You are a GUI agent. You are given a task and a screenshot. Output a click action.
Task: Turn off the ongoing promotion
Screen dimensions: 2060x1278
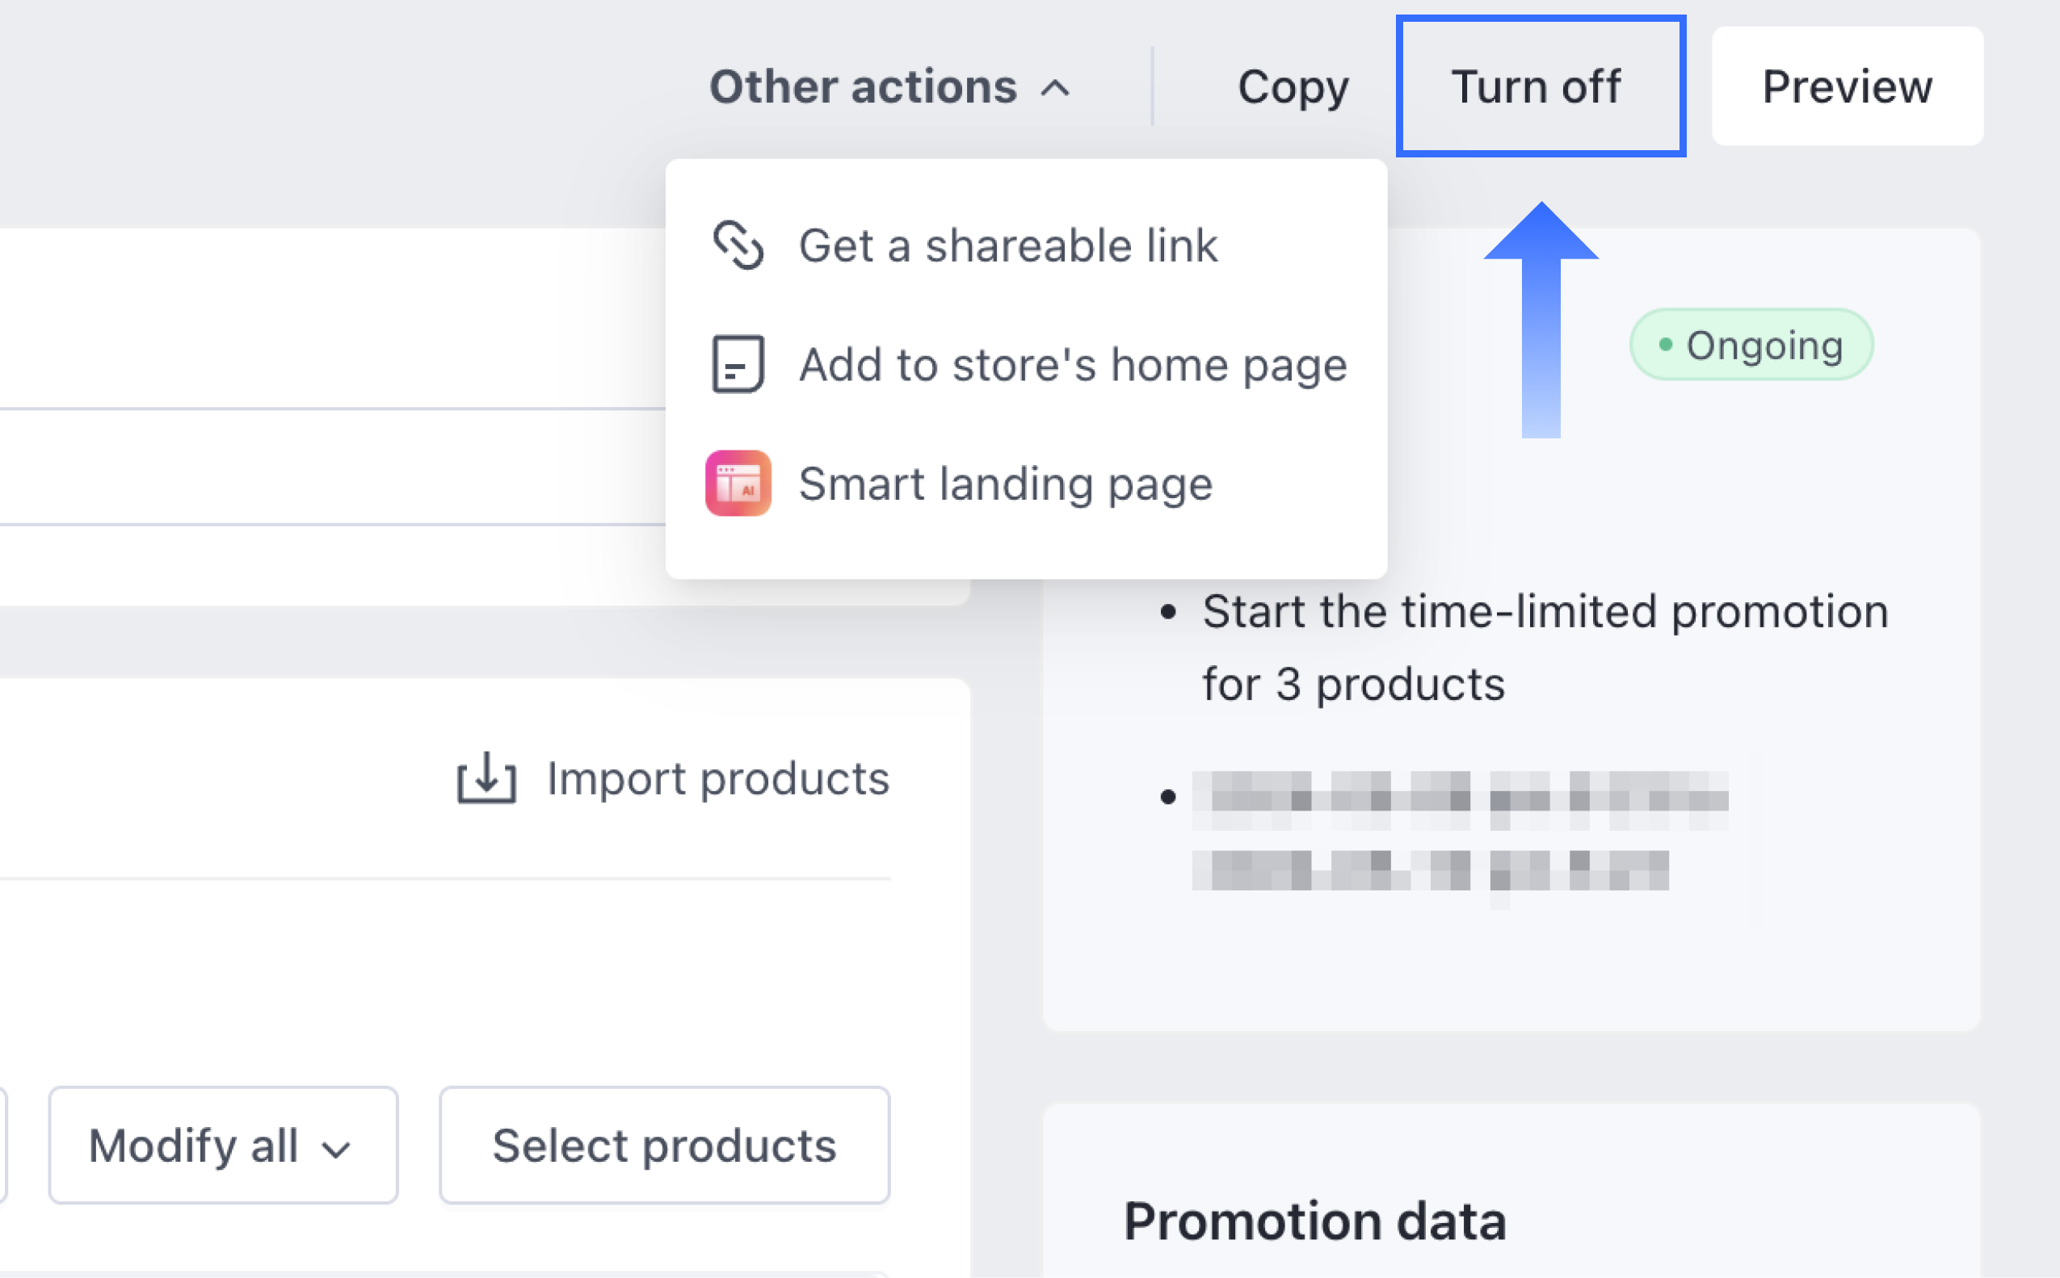click(1540, 86)
